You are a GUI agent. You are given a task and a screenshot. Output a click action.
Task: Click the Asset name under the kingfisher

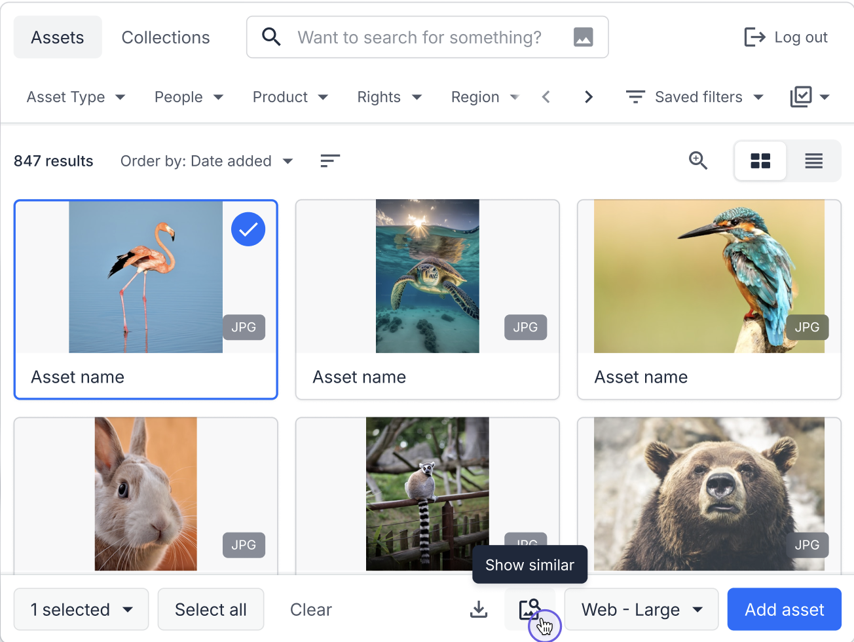click(641, 377)
